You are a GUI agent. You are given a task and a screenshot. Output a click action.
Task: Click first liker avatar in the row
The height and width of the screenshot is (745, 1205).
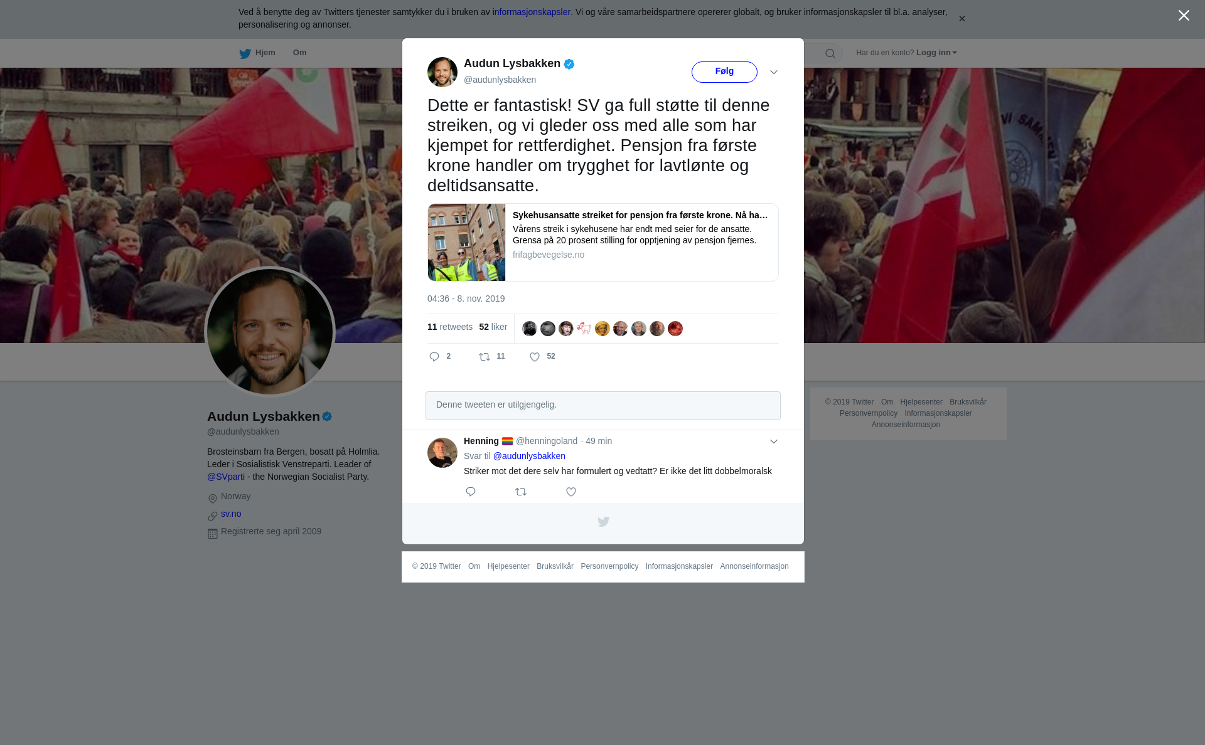[530, 329]
